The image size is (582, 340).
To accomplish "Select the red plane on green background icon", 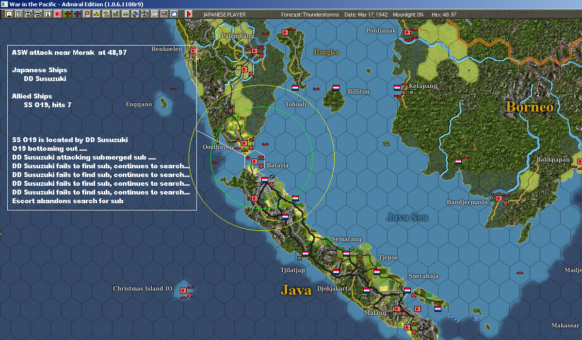I will tap(67, 14).
